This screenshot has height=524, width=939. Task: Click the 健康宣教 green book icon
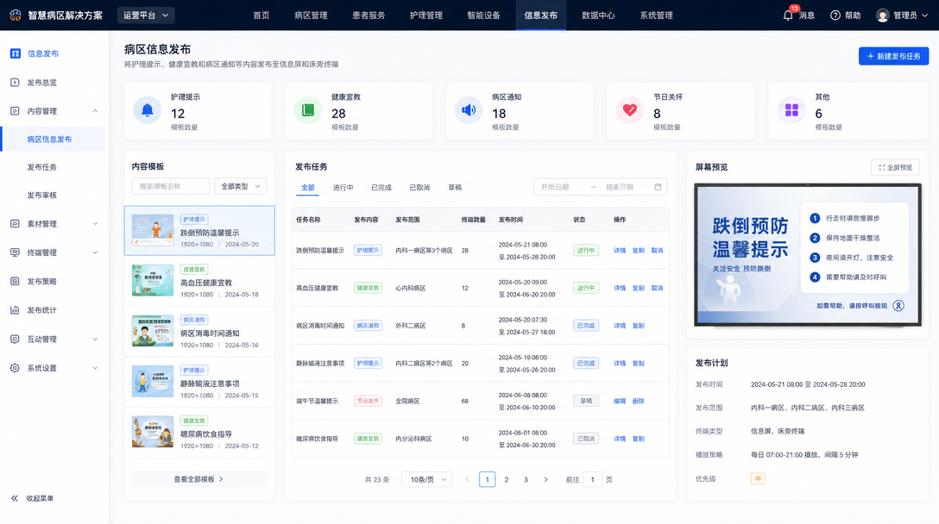308,110
